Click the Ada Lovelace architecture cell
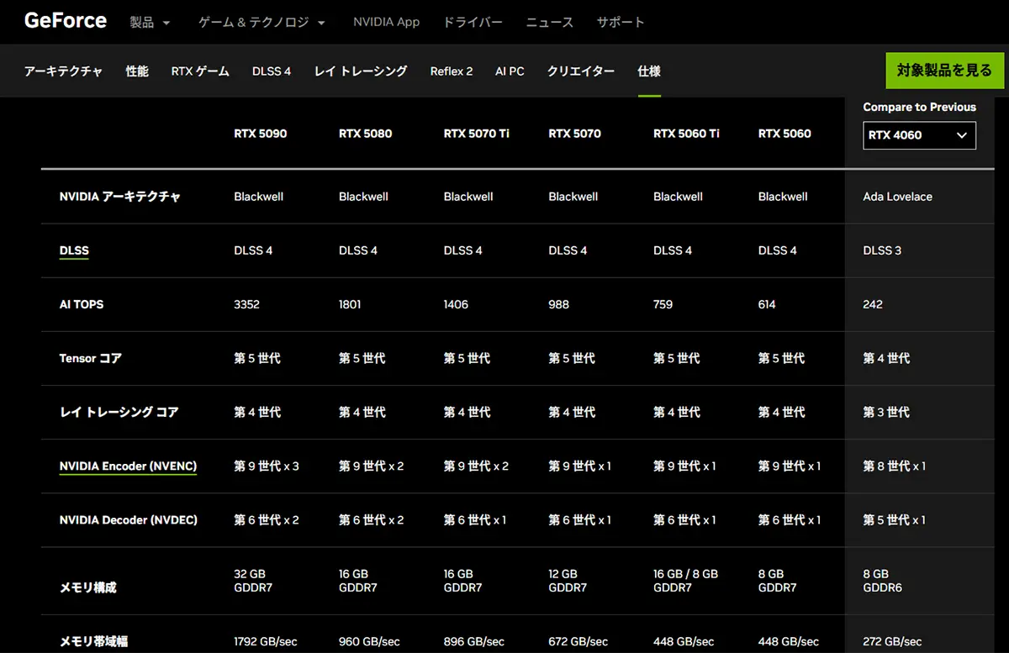Viewport: 1009px width, 653px height. click(x=898, y=197)
